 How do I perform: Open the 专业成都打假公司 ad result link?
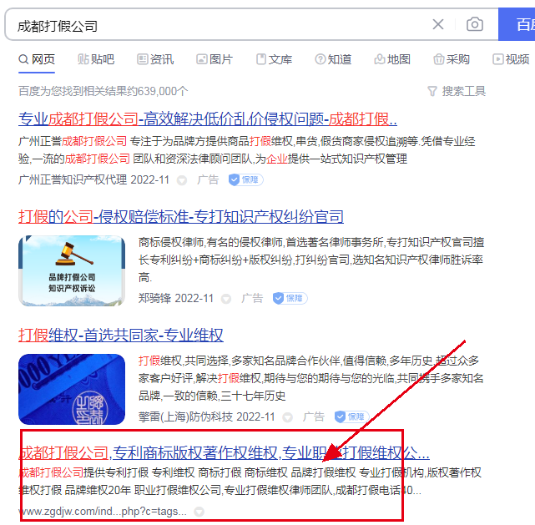click(x=208, y=119)
